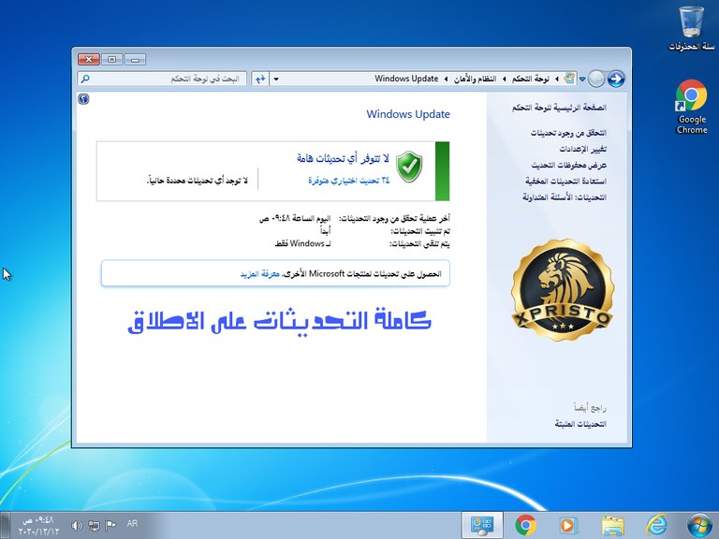Open the address bar history dropdown
This screenshot has height=539, width=719.
276,79
